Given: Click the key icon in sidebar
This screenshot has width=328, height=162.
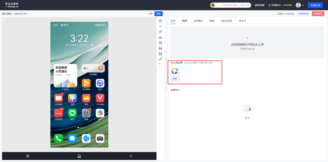Looking at the screenshot, I should point(160,59).
